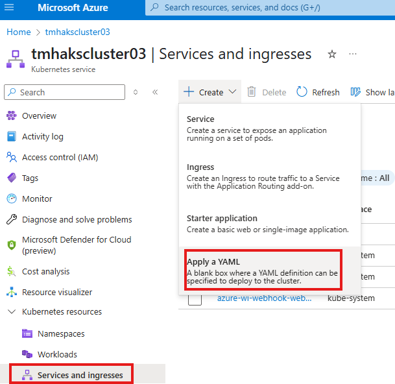Open Tags in the sidebar
This screenshot has height=384, width=395.
pos(30,178)
